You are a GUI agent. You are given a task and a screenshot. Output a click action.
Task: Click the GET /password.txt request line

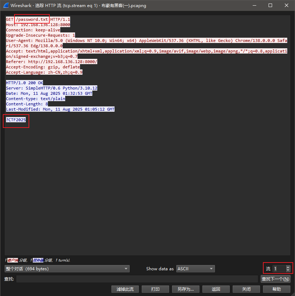tap(38, 19)
